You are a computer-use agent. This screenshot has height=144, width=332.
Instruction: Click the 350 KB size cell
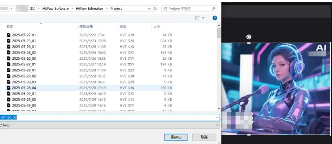(166, 88)
